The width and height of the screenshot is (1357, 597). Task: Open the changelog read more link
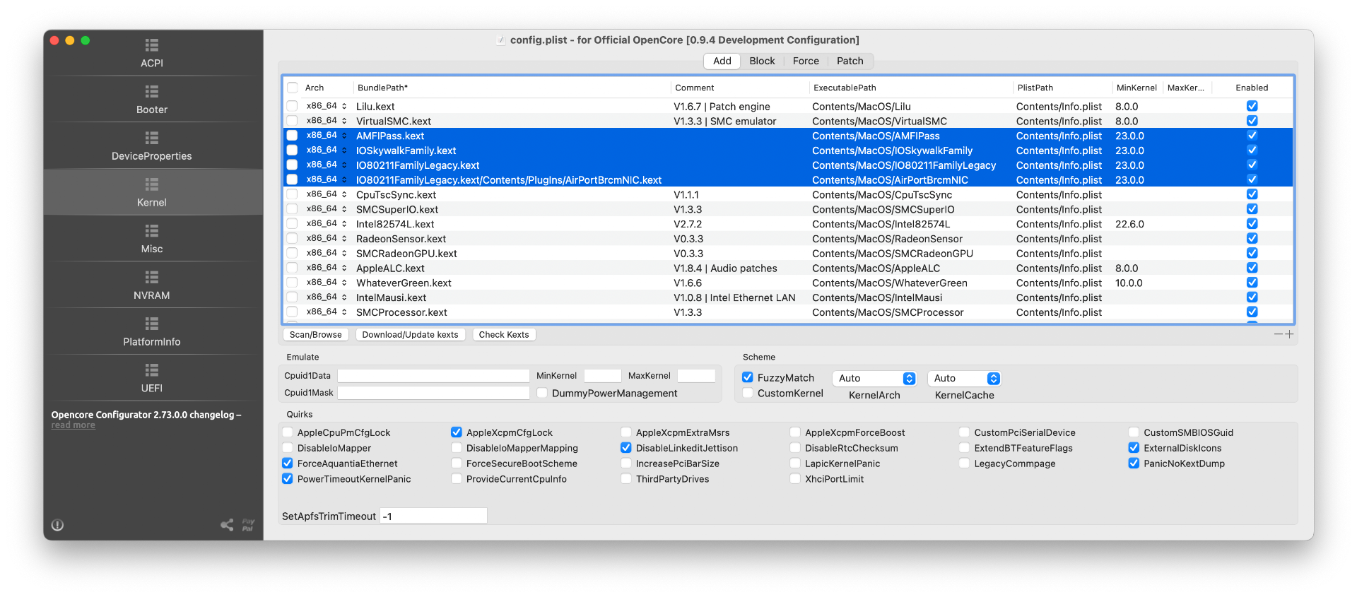pos(74,425)
